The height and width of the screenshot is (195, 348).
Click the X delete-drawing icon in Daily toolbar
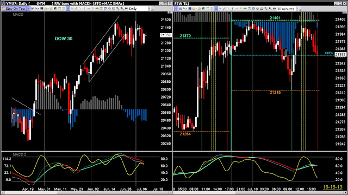tap(93, 9)
